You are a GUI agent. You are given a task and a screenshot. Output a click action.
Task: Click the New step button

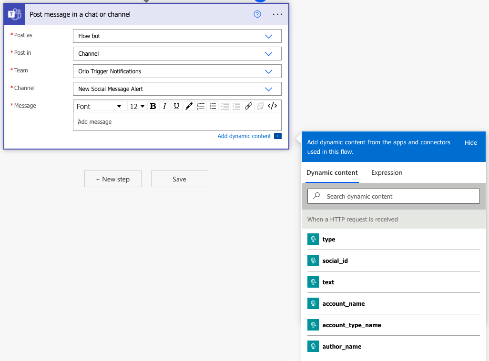113,179
